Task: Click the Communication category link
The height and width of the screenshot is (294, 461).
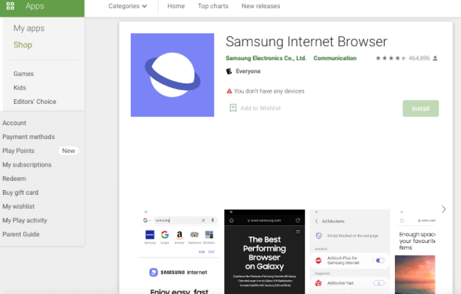Action: [x=335, y=59]
